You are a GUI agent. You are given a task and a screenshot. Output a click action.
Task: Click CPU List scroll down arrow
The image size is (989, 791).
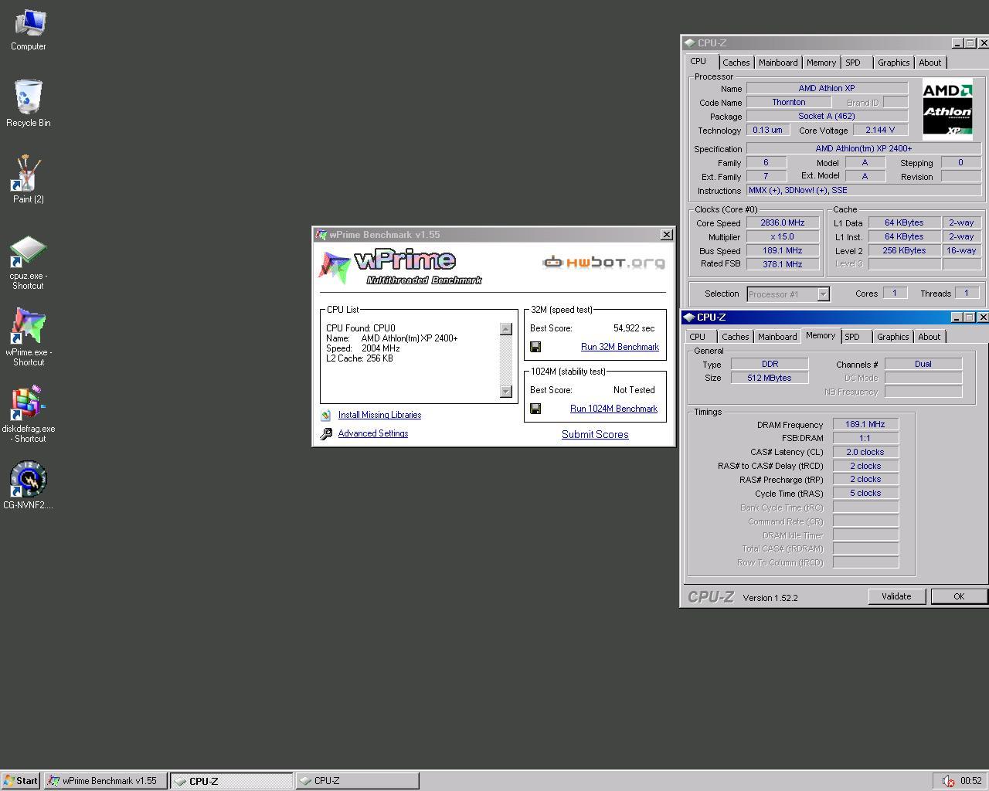[506, 392]
